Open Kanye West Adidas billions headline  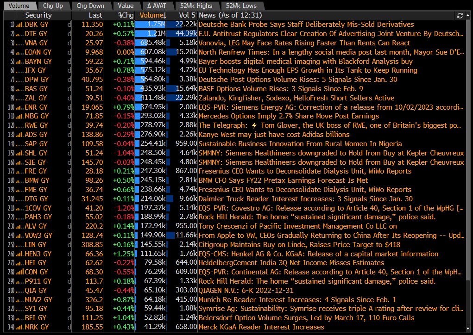click(274, 135)
